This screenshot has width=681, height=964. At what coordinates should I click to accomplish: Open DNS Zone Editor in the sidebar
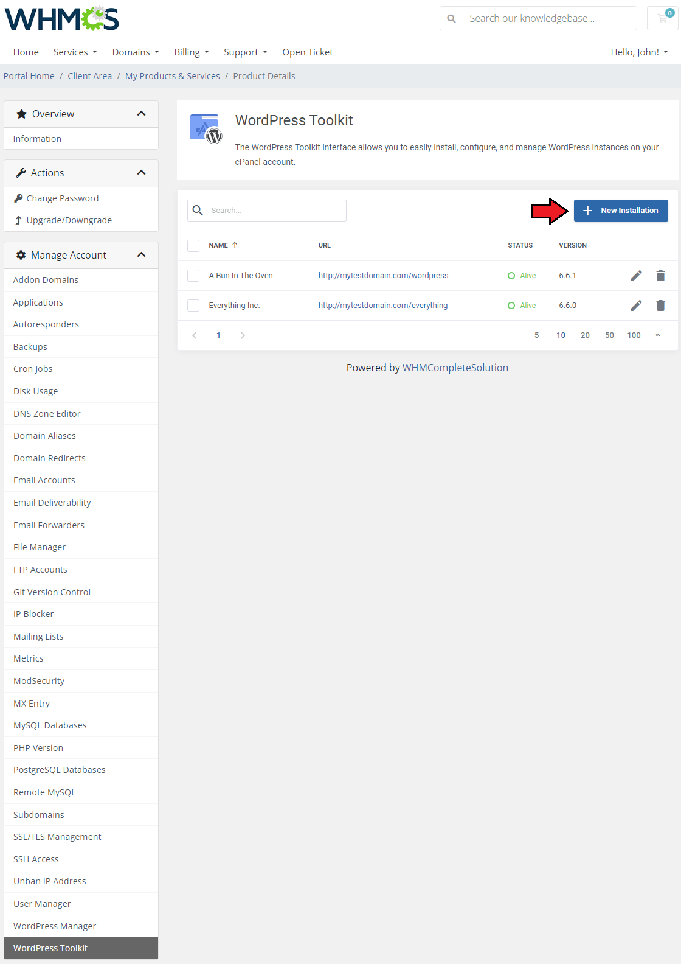(81, 414)
